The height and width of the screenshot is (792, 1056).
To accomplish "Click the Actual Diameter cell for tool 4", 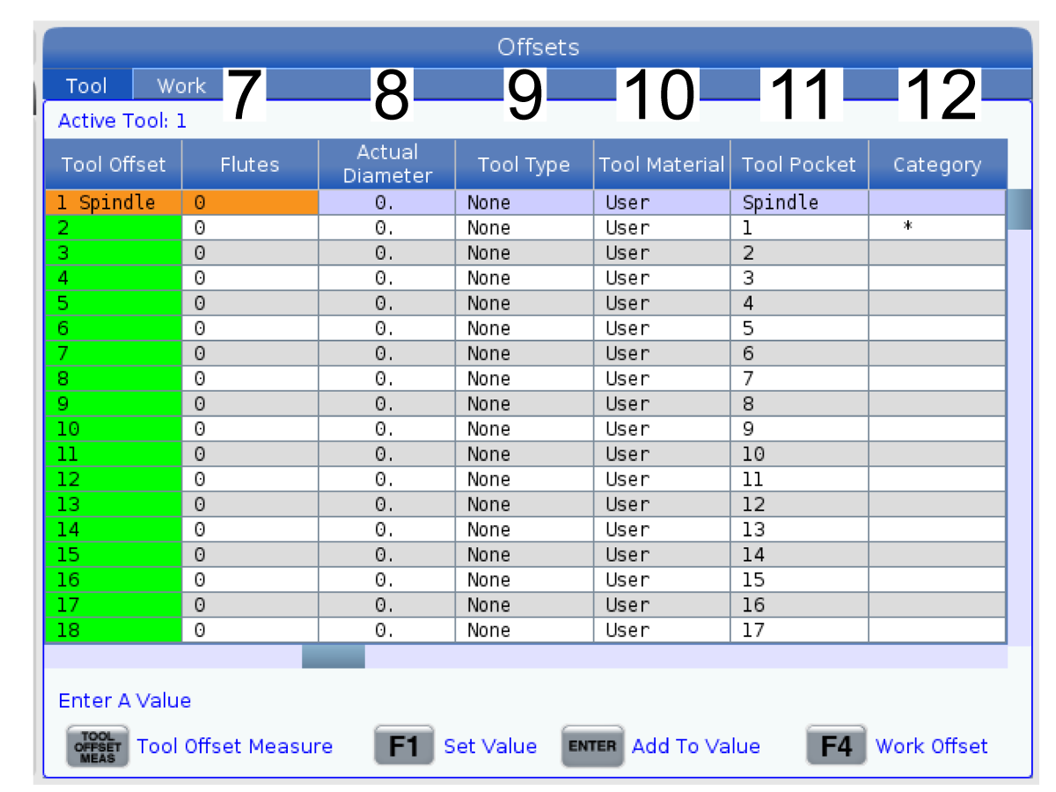I will (387, 278).
